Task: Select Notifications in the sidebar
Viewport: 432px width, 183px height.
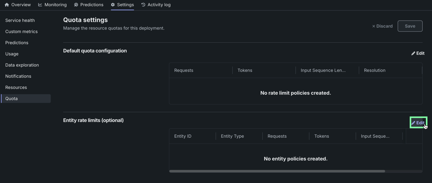Action: (x=18, y=76)
